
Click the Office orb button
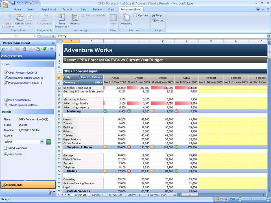[x=5, y=5]
